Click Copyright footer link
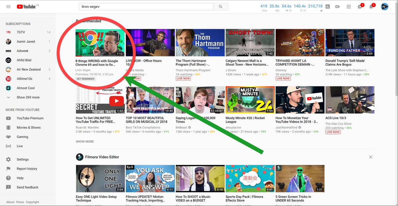 coord(33,202)
